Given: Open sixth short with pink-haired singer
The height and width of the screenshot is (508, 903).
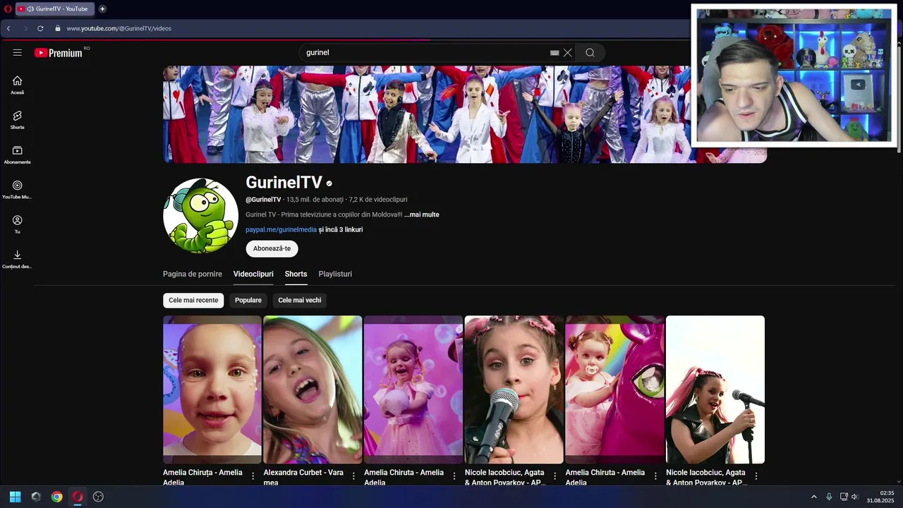Looking at the screenshot, I should (x=715, y=389).
